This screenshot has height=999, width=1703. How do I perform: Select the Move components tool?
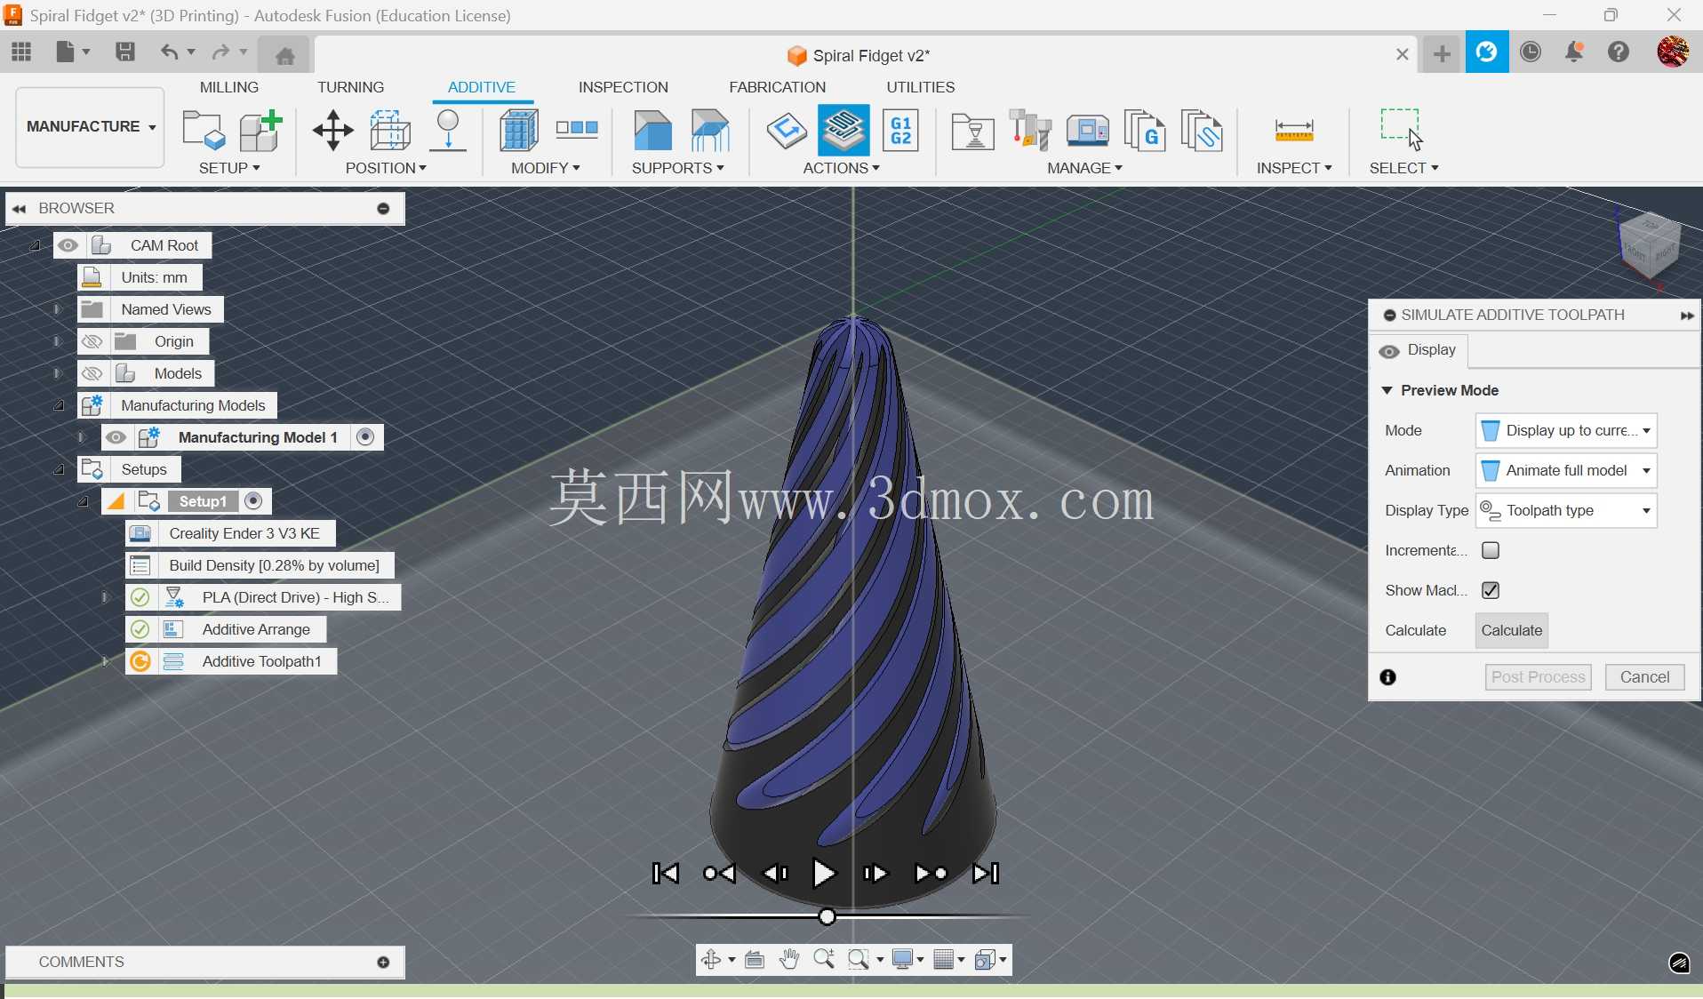tap(332, 130)
